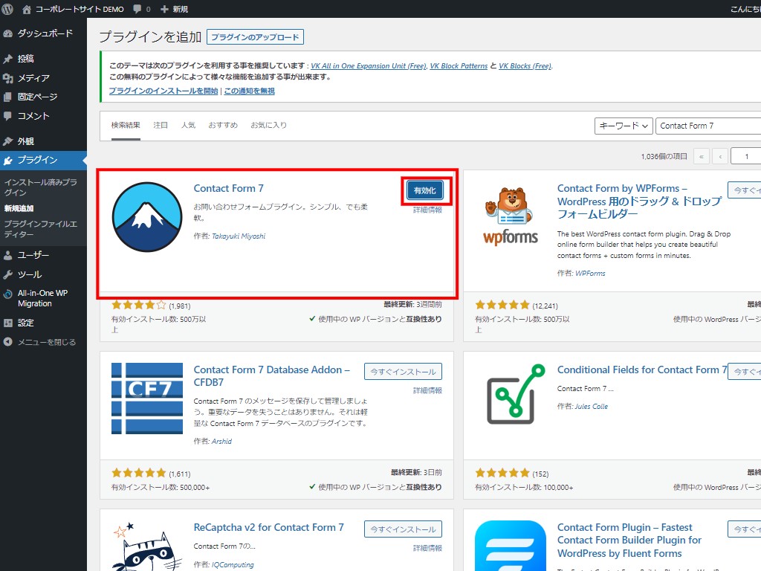Image resolution: width=761 pixels, height=571 pixels.
Task: Open All-in-One WP Migration menu
Action: [42, 298]
